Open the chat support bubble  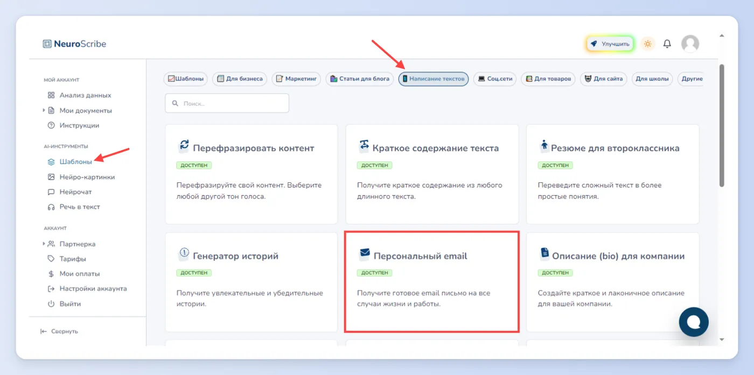(x=694, y=322)
